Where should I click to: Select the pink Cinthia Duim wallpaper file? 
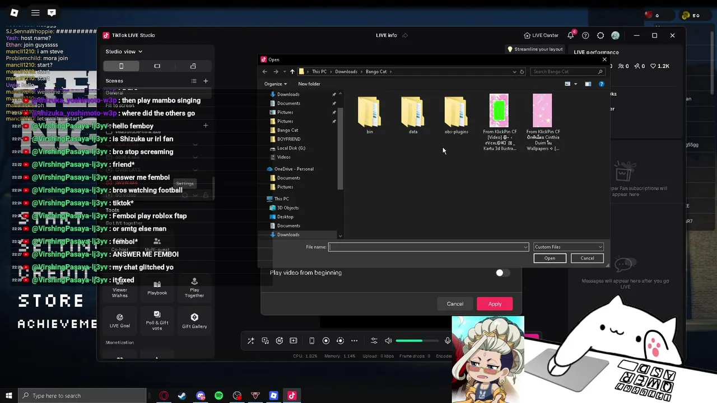point(542,122)
